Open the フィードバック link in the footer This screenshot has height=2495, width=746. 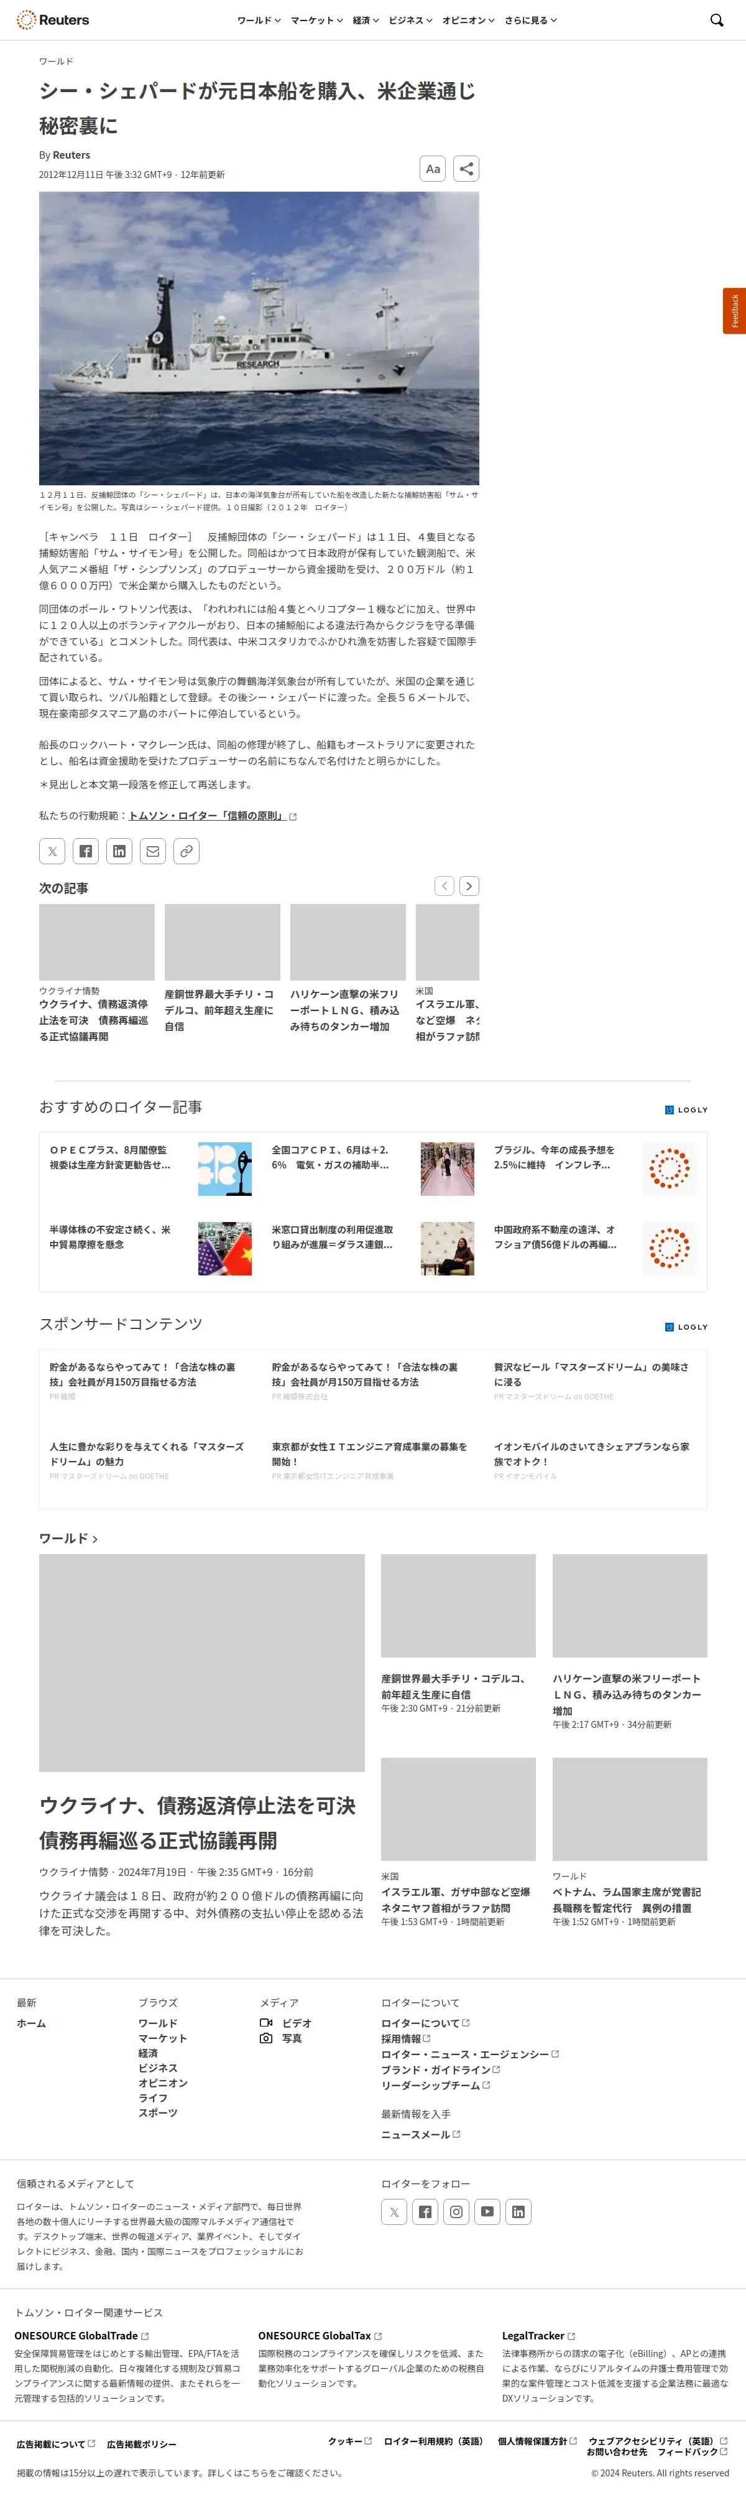click(x=692, y=2451)
